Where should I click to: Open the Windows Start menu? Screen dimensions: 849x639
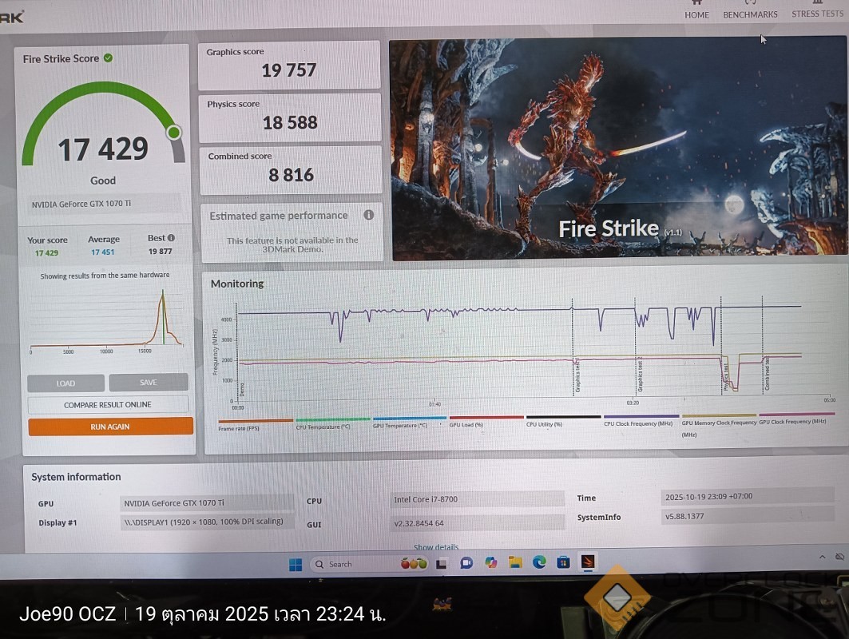coord(296,564)
